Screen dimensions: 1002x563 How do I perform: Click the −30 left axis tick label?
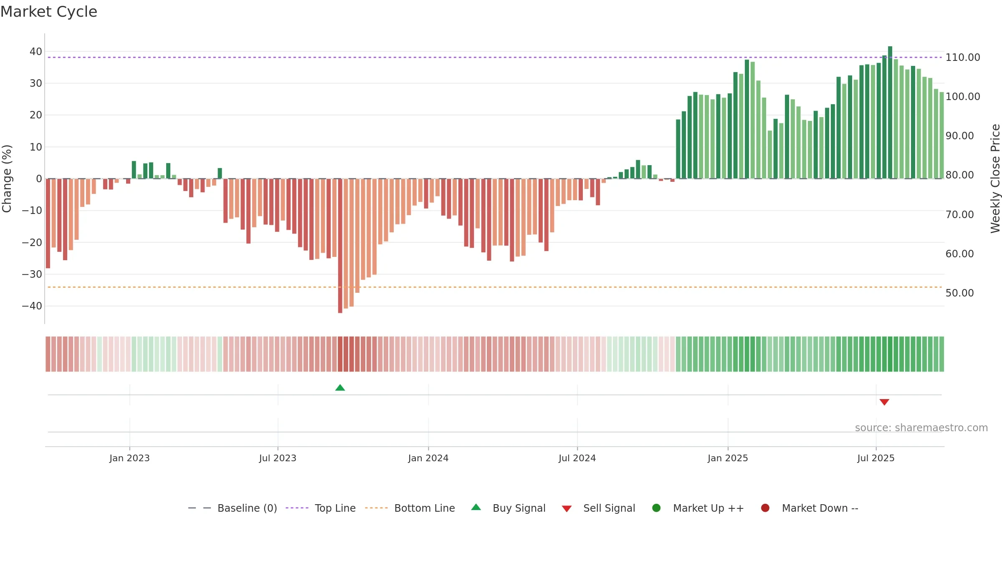(x=32, y=274)
